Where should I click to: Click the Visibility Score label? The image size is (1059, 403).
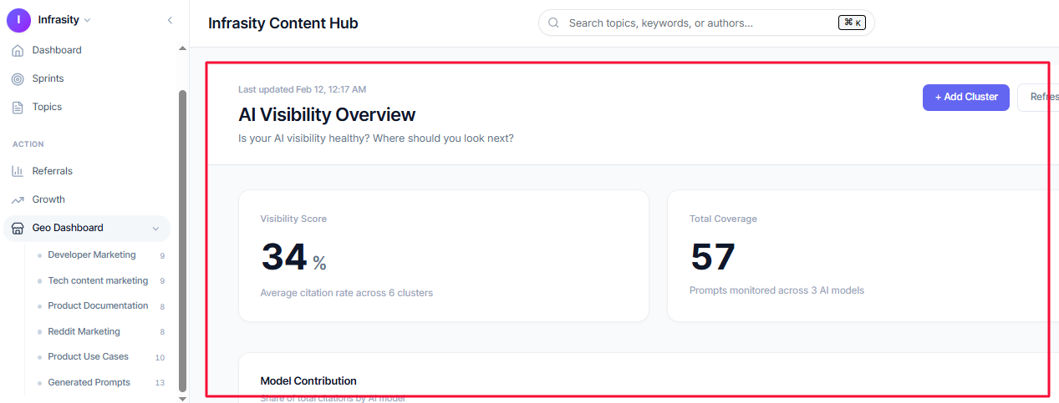click(293, 219)
